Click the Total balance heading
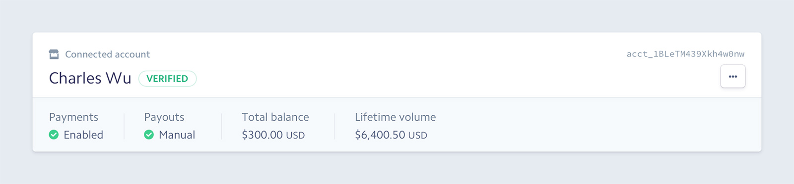Viewport: 794px width, 184px height. point(275,117)
